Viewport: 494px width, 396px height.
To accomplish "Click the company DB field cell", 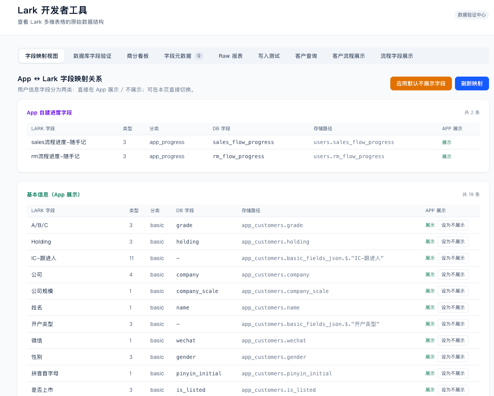I will coord(187,275).
